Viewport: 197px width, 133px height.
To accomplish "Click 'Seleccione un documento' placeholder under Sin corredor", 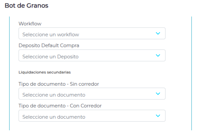I will pyautogui.click(x=54, y=95).
